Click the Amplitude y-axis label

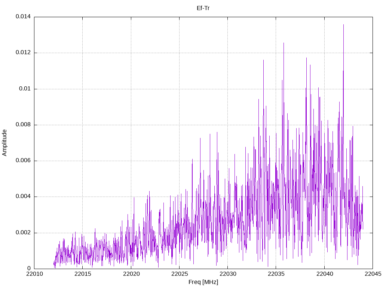(4, 143)
